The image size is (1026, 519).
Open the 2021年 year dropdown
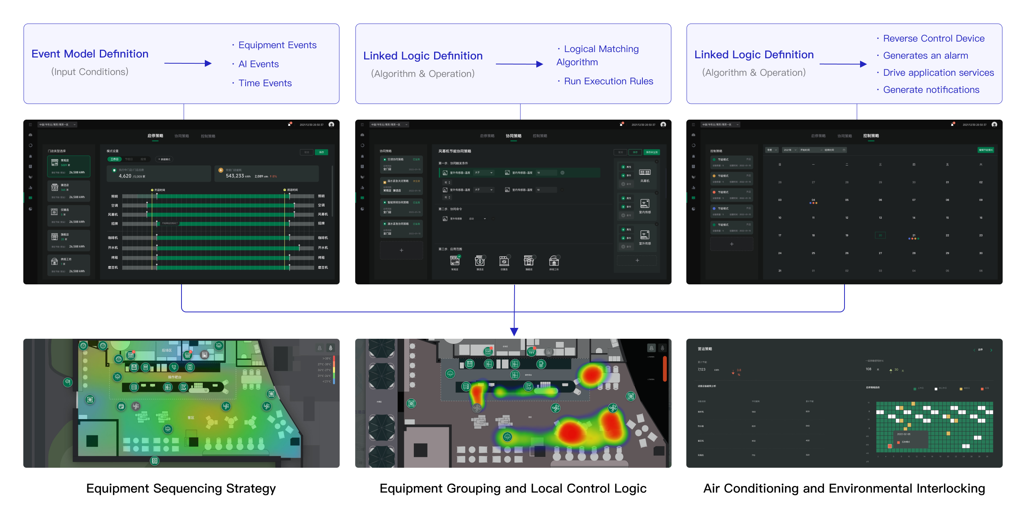click(x=790, y=150)
